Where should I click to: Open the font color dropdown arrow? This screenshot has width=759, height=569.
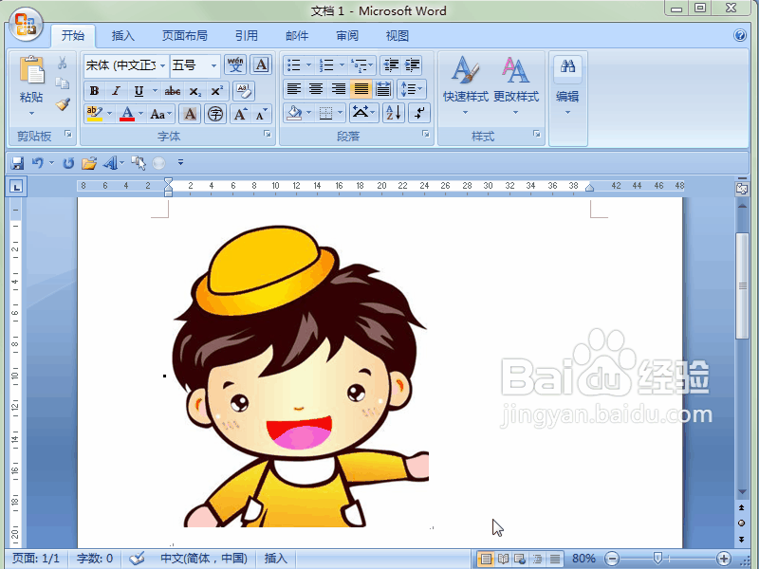(139, 112)
